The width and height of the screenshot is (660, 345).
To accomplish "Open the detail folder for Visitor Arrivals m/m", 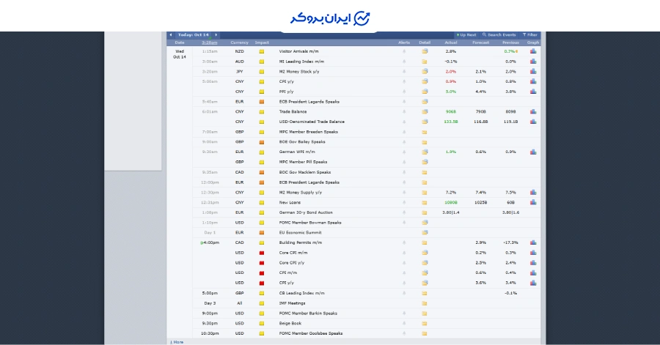I will [425, 51].
